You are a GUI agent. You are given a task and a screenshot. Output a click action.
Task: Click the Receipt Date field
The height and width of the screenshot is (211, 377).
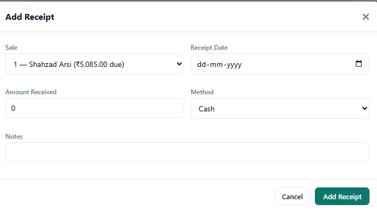click(280, 64)
